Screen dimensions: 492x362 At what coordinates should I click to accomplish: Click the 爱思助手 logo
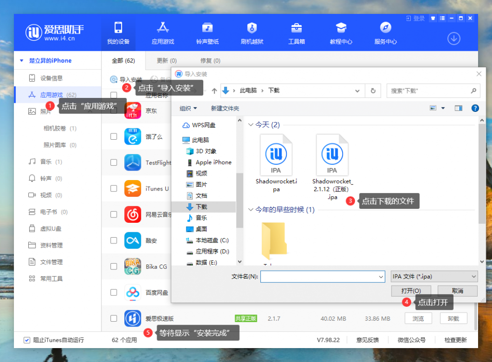coord(55,32)
